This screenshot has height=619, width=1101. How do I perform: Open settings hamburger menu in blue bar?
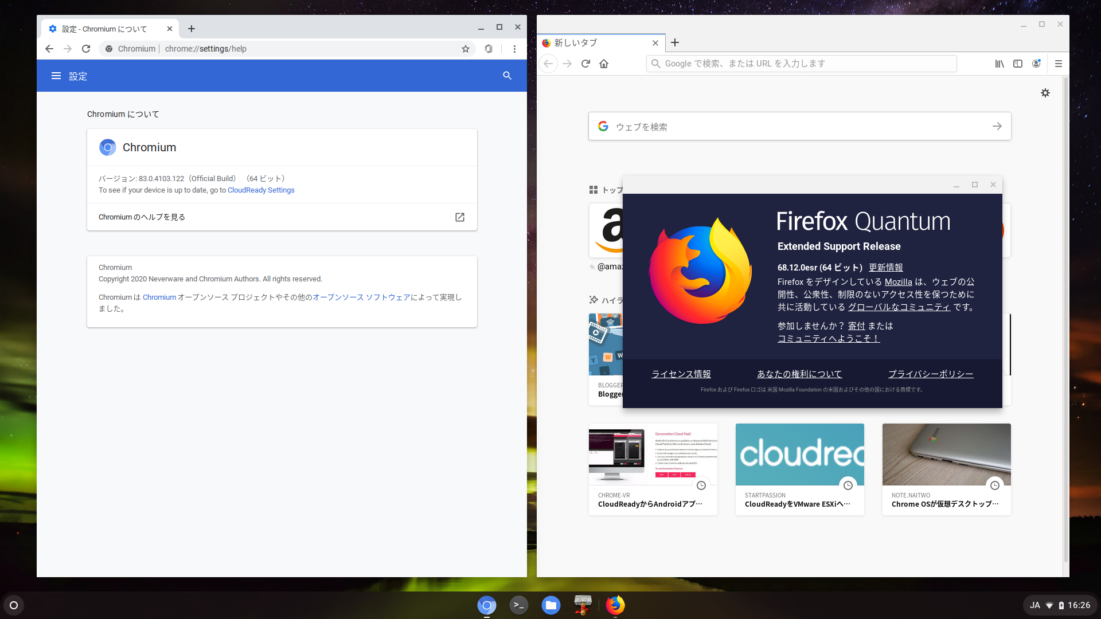(56, 76)
